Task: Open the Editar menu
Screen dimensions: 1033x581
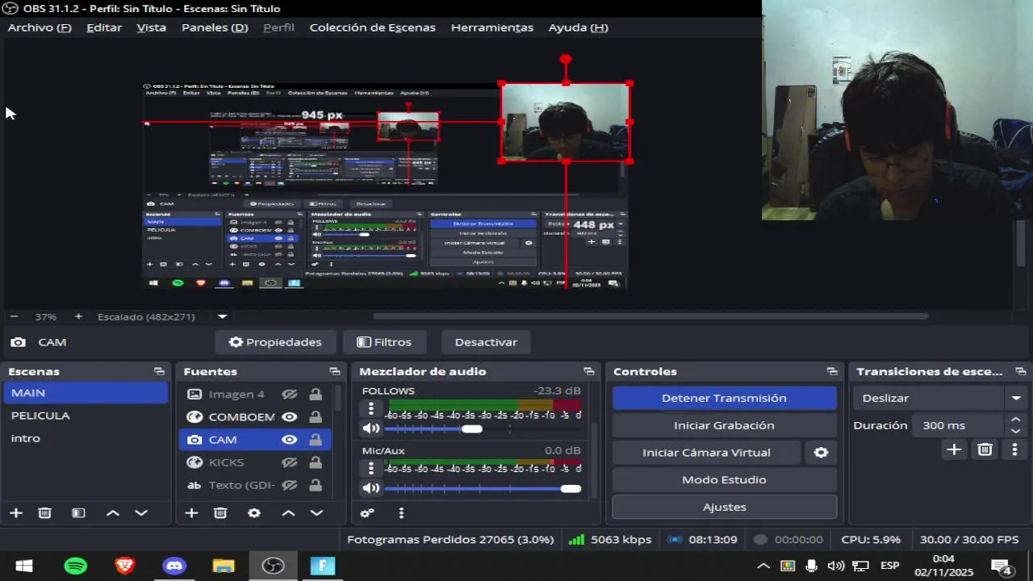Action: (x=104, y=27)
